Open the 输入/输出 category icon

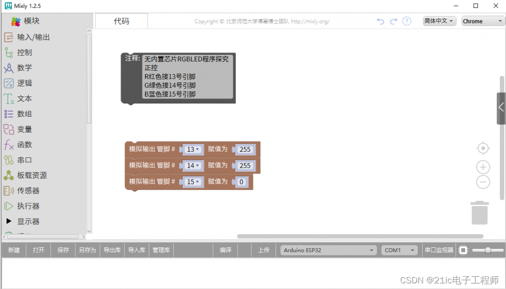click(8, 37)
